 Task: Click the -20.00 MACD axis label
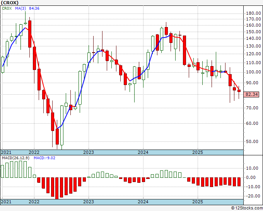point(252,196)
